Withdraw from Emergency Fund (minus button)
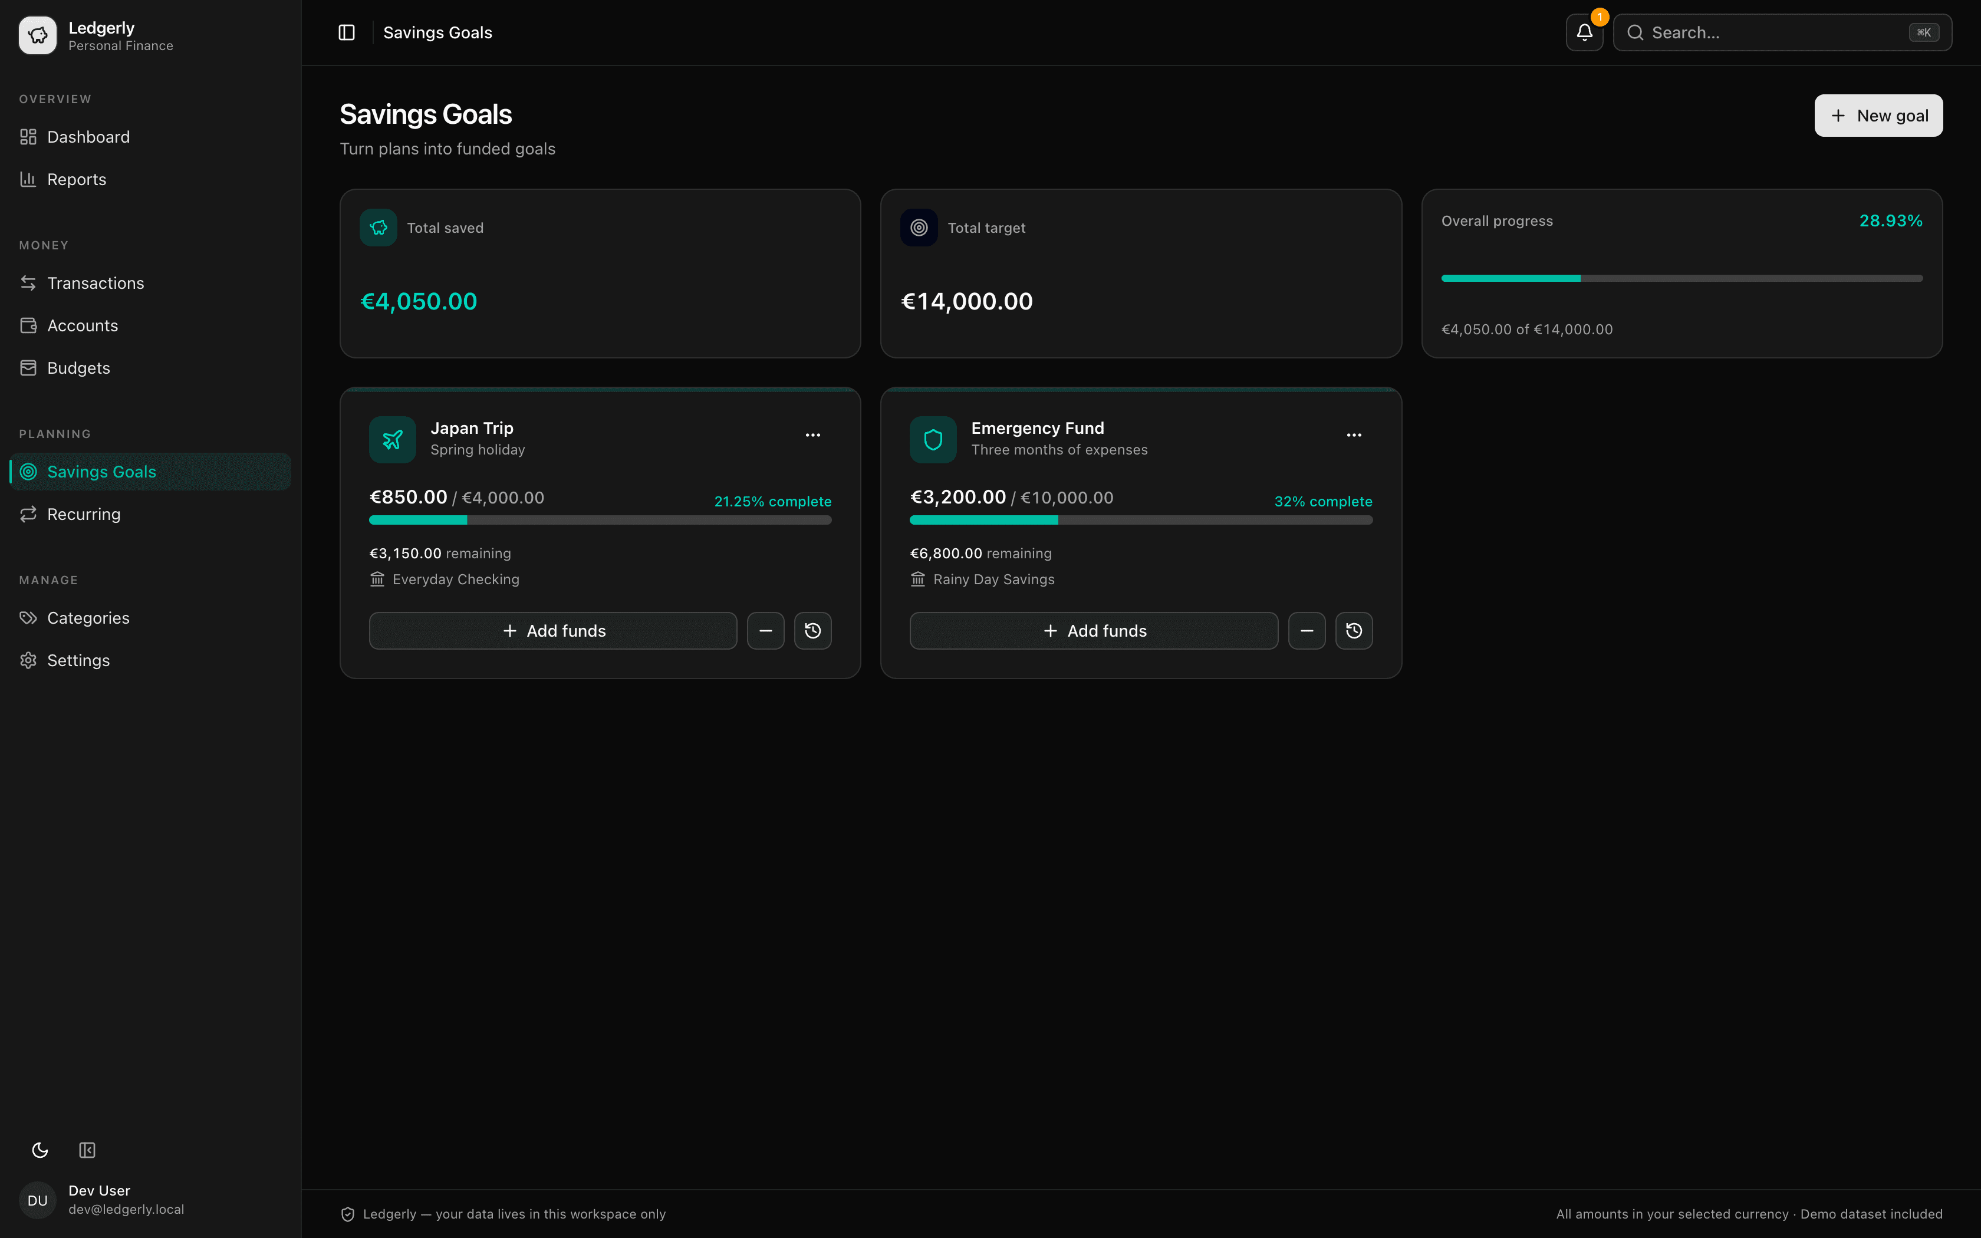 [x=1307, y=630]
